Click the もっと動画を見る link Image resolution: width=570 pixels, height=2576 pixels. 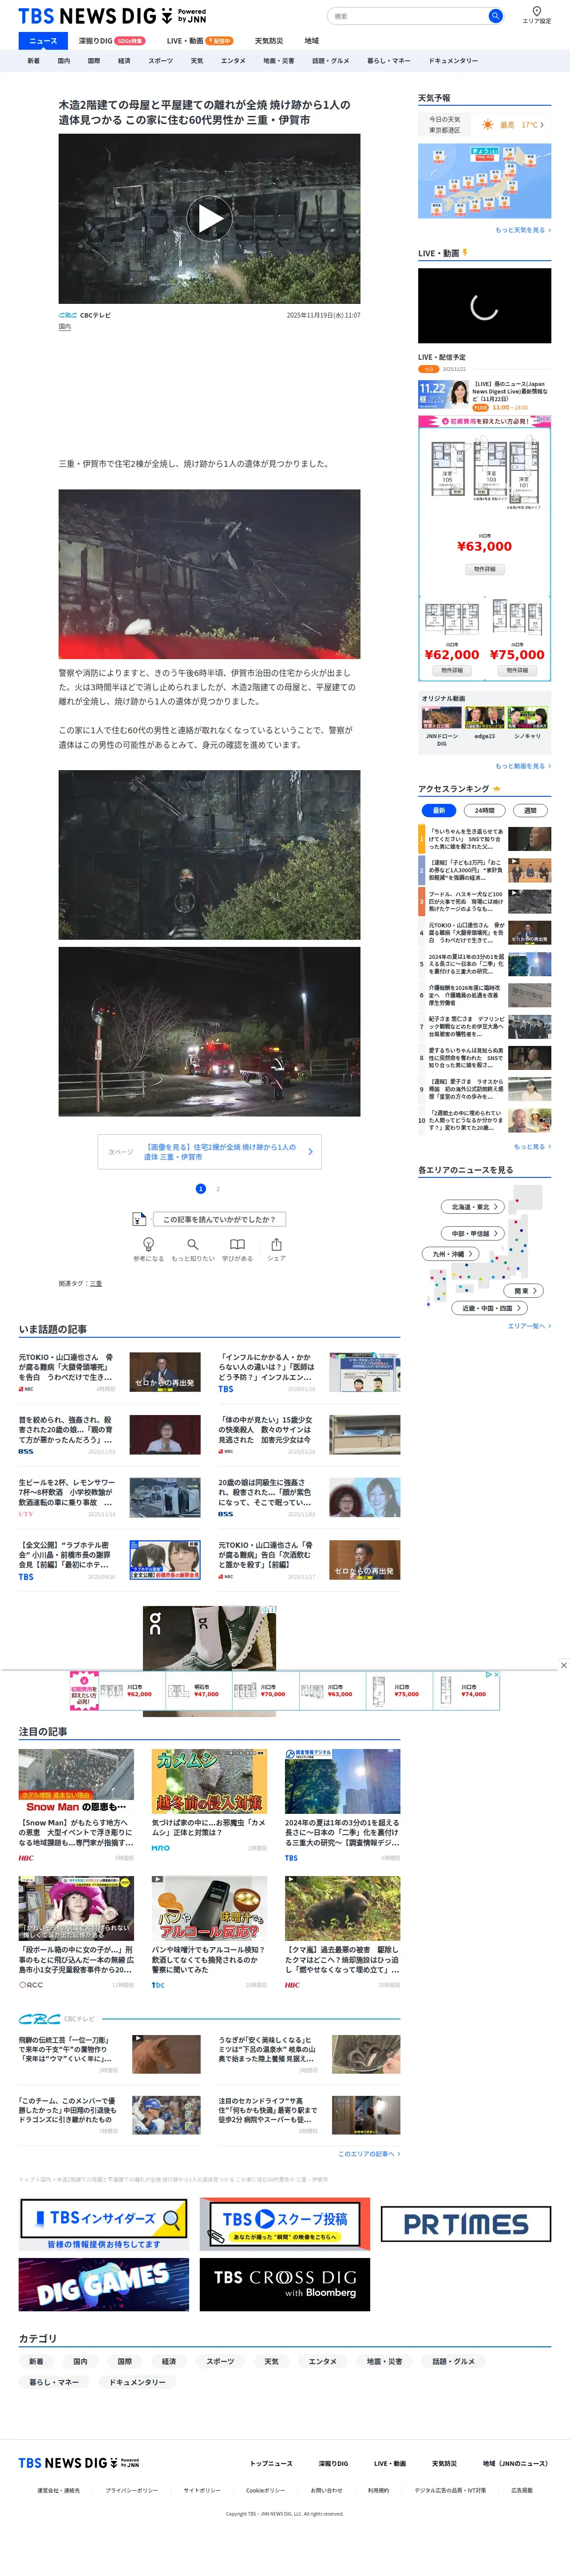pyautogui.click(x=522, y=766)
